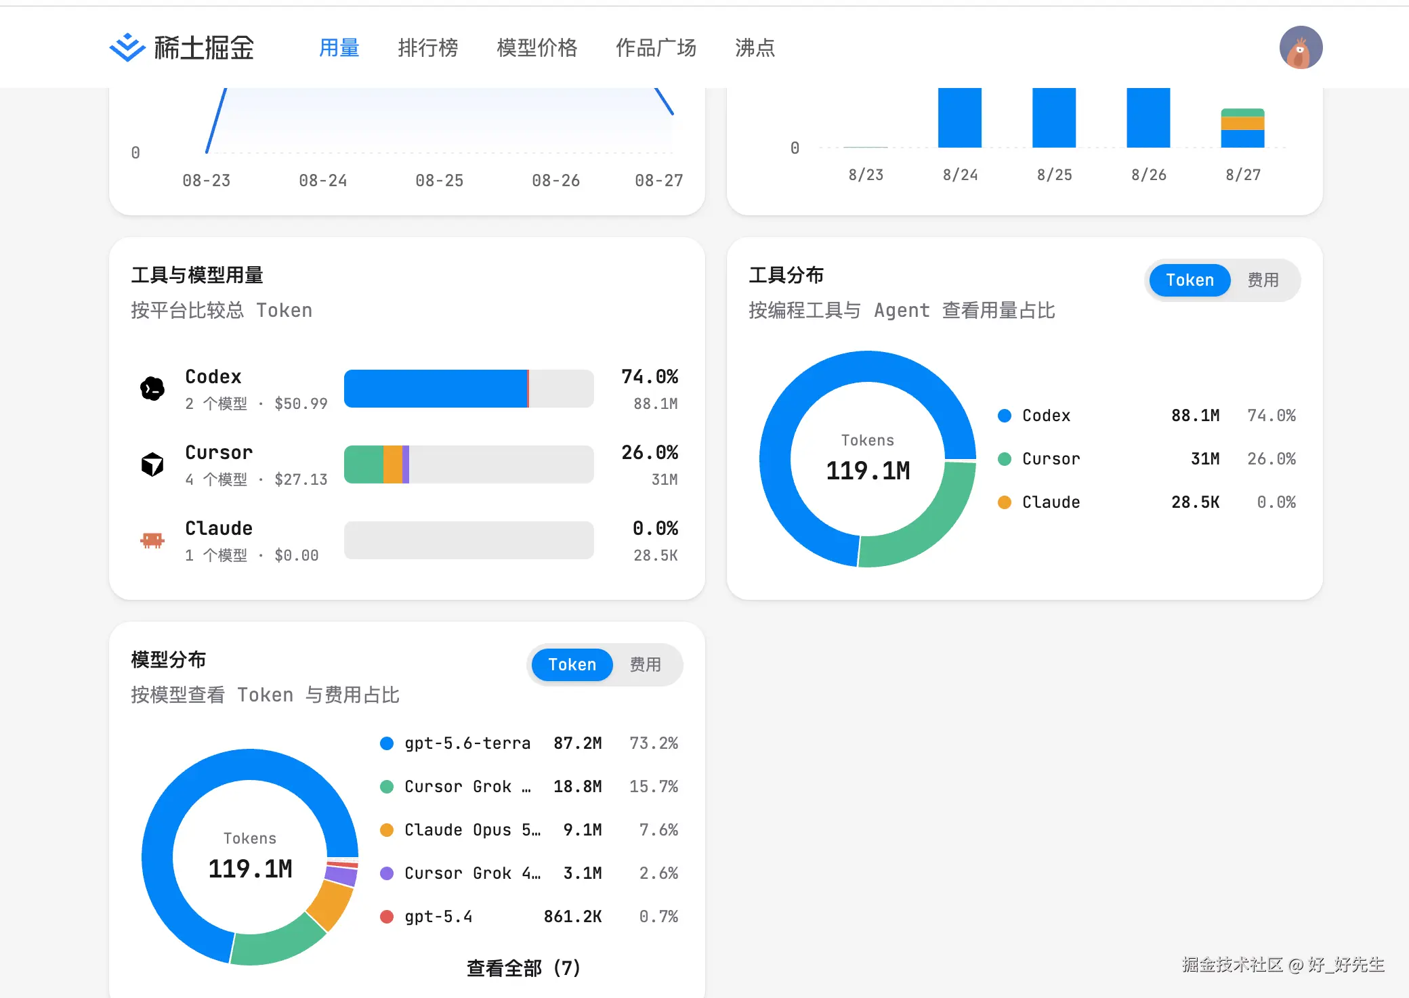This screenshot has width=1409, height=998.
Task: Click the 工具分布 donut chart center 119.1M
Action: point(868,470)
